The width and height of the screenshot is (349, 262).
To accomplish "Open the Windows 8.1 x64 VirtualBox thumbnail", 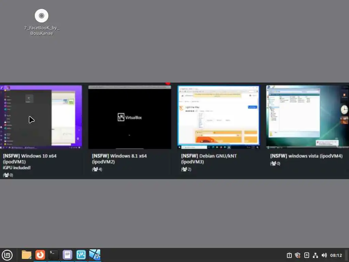I will coord(130,117).
